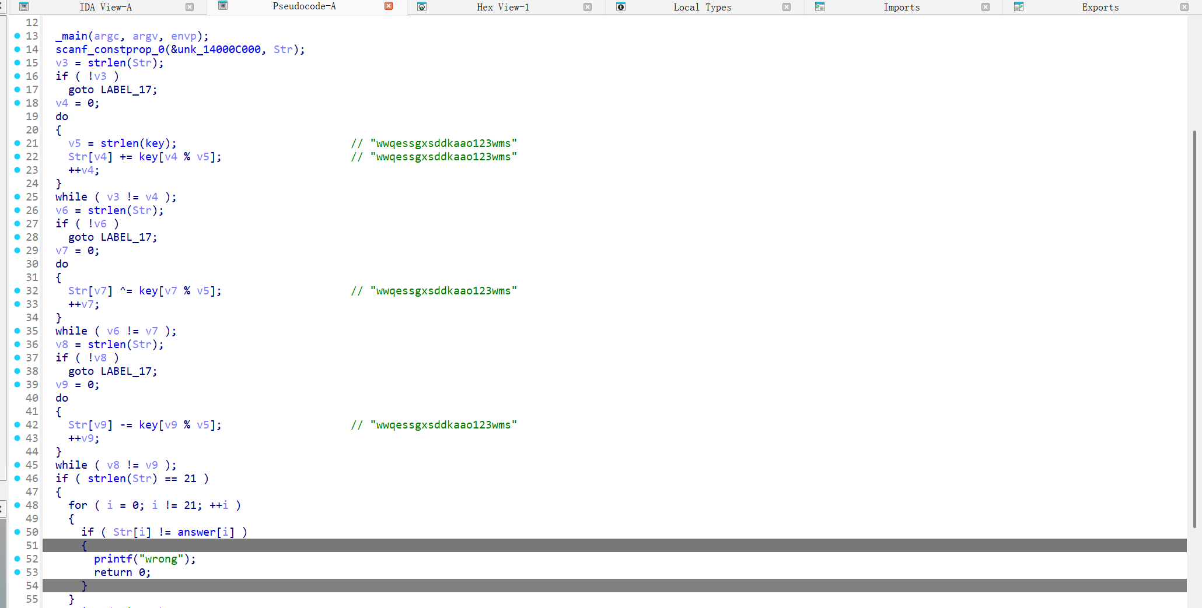
Task: Switch to the Imports tab label
Action: coord(901,7)
